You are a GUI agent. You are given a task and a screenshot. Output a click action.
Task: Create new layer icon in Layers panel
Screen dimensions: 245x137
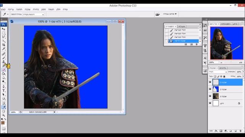tap(236, 131)
